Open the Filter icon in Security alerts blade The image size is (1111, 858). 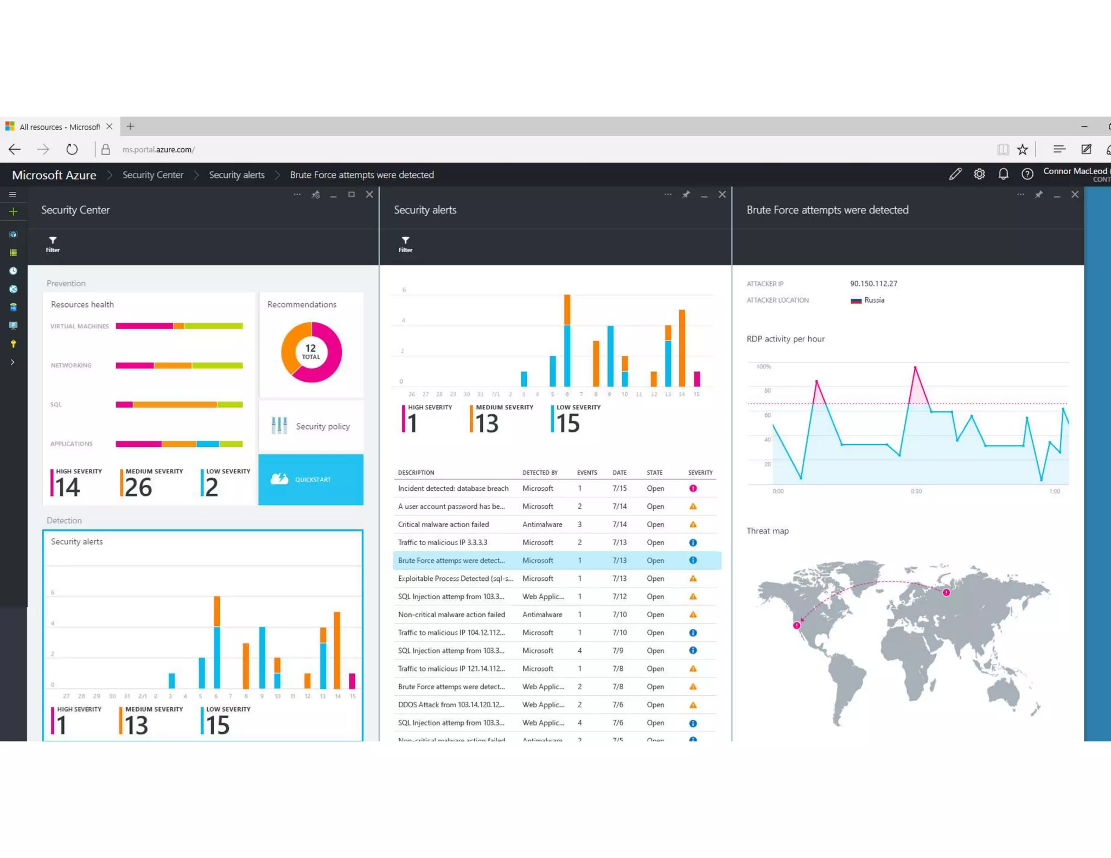405,244
